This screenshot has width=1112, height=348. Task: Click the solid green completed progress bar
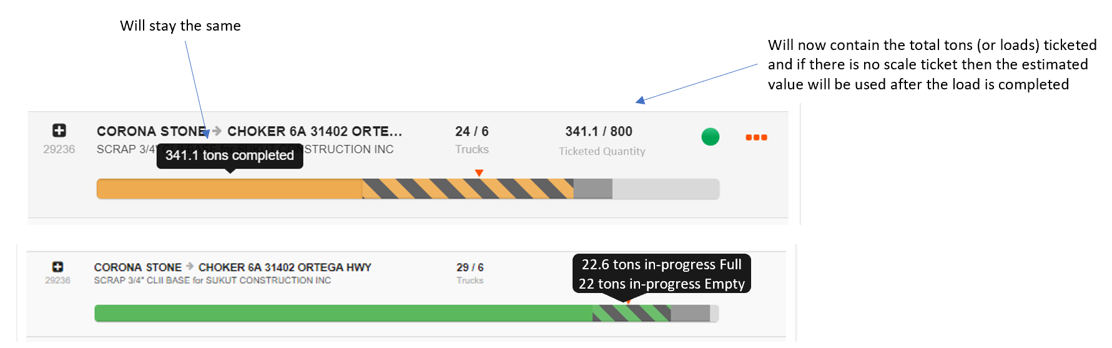343,313
